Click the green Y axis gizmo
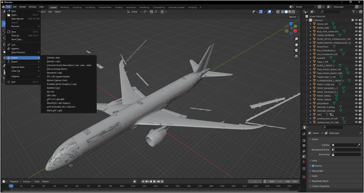The height and width of the screenshot is (193, 364). 295,26
